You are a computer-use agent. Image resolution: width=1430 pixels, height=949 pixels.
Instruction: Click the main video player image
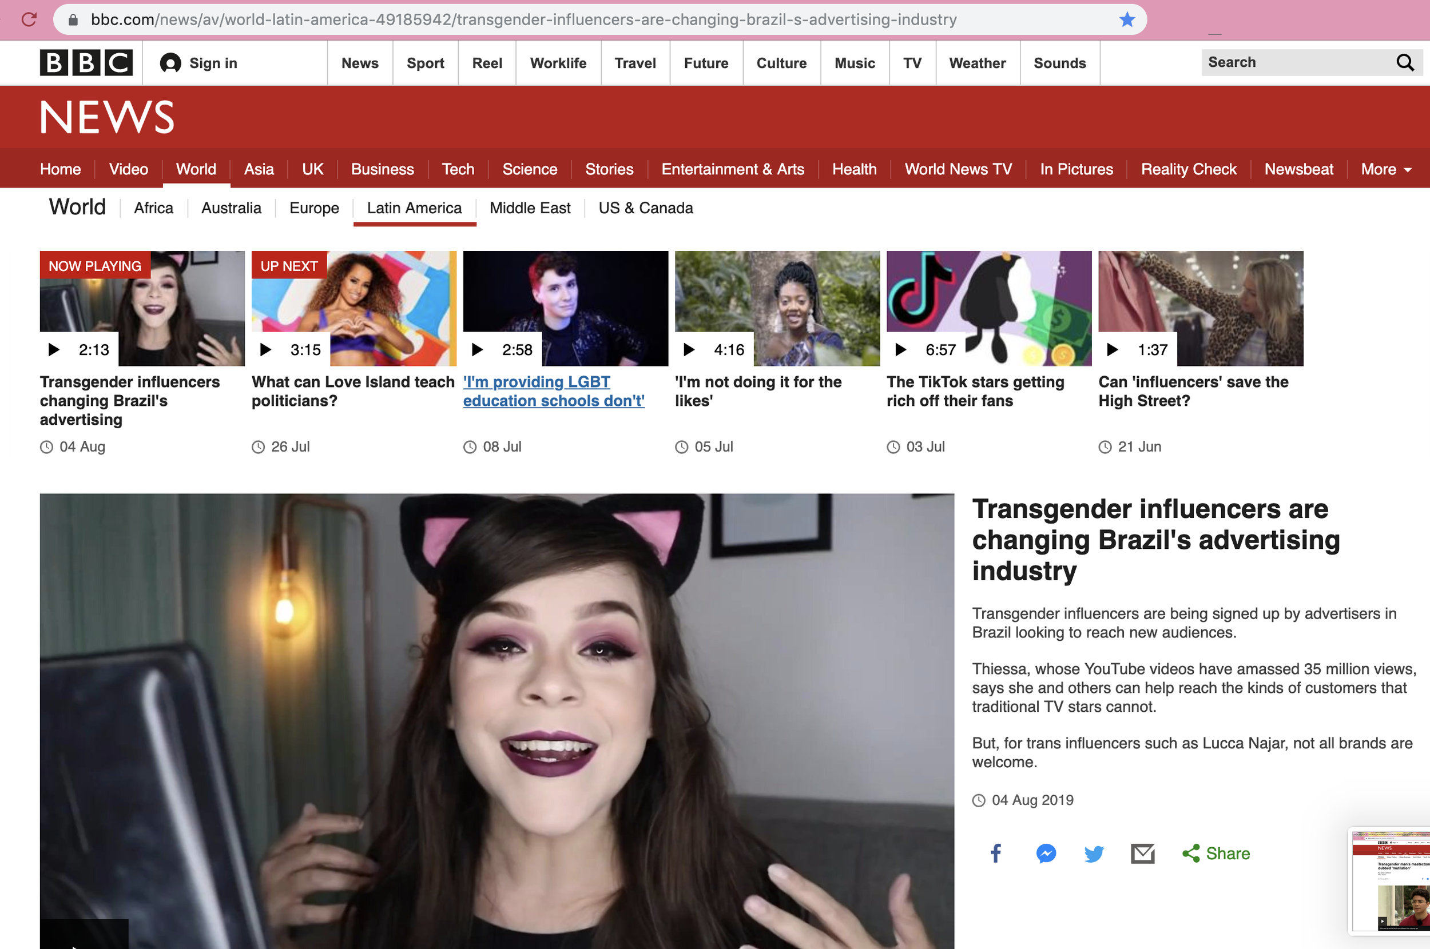(497, 721)
